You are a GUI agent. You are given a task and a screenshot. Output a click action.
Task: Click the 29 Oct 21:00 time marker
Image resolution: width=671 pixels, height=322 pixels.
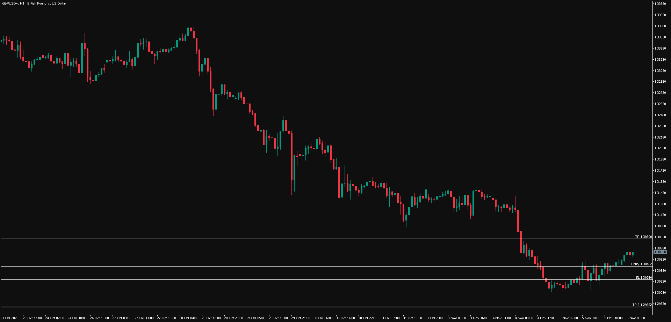click(301, 318)
